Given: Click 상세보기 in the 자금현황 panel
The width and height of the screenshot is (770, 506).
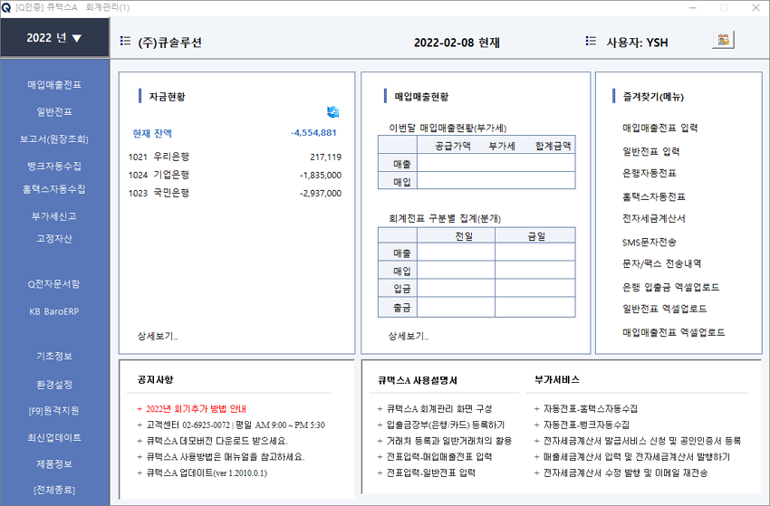Looking at the screenshot, I should click(157, 336).
